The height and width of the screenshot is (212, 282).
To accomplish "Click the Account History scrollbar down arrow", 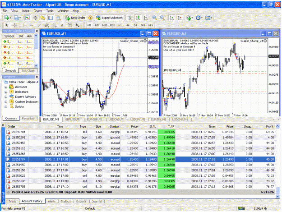I will tap(277, 197).
